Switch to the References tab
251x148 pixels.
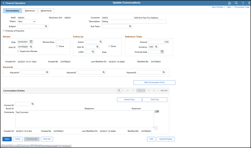tap(30, 11)
